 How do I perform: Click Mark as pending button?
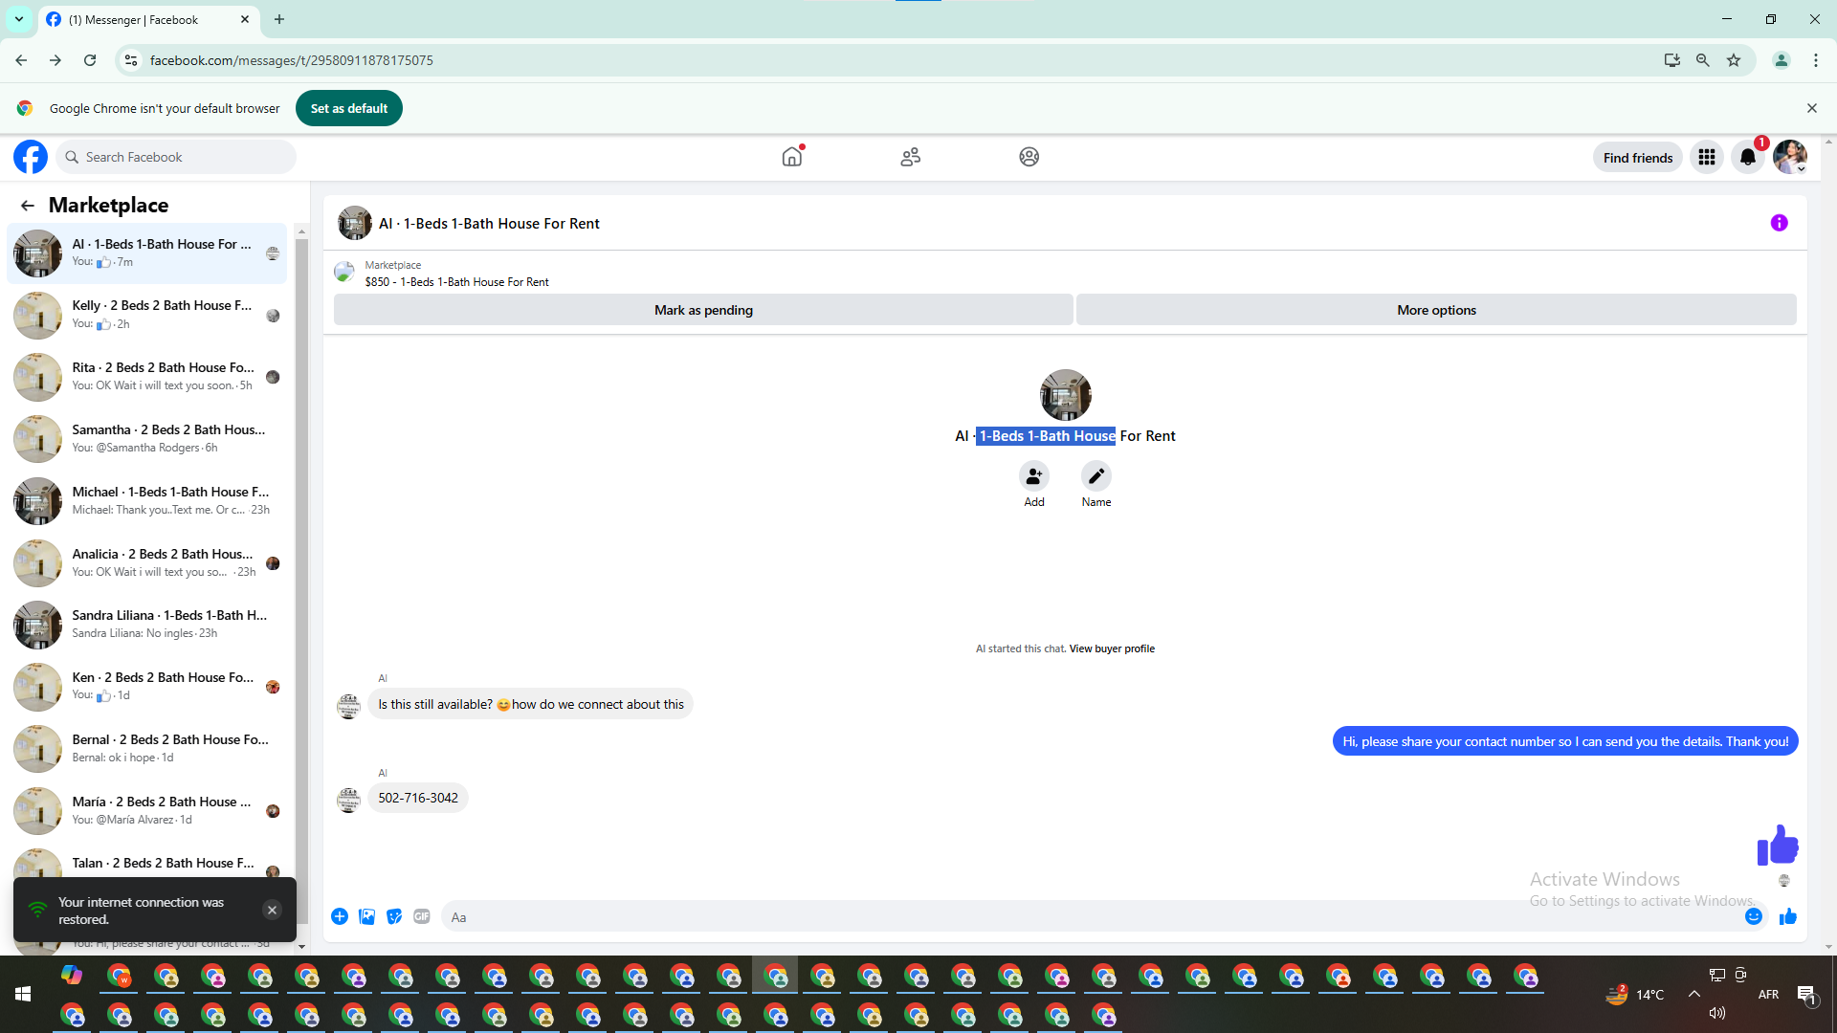(x=703, y=310)
